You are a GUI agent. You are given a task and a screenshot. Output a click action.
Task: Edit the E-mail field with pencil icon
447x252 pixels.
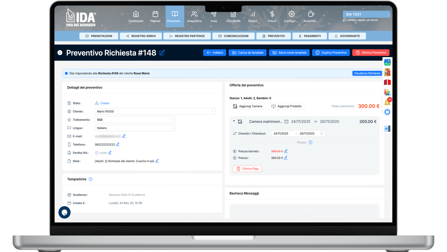pyautogui.click(x=124, y=136)
